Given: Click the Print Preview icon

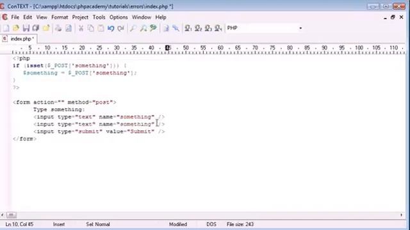Looking at the screenshot, I should [x=69, y=28].
